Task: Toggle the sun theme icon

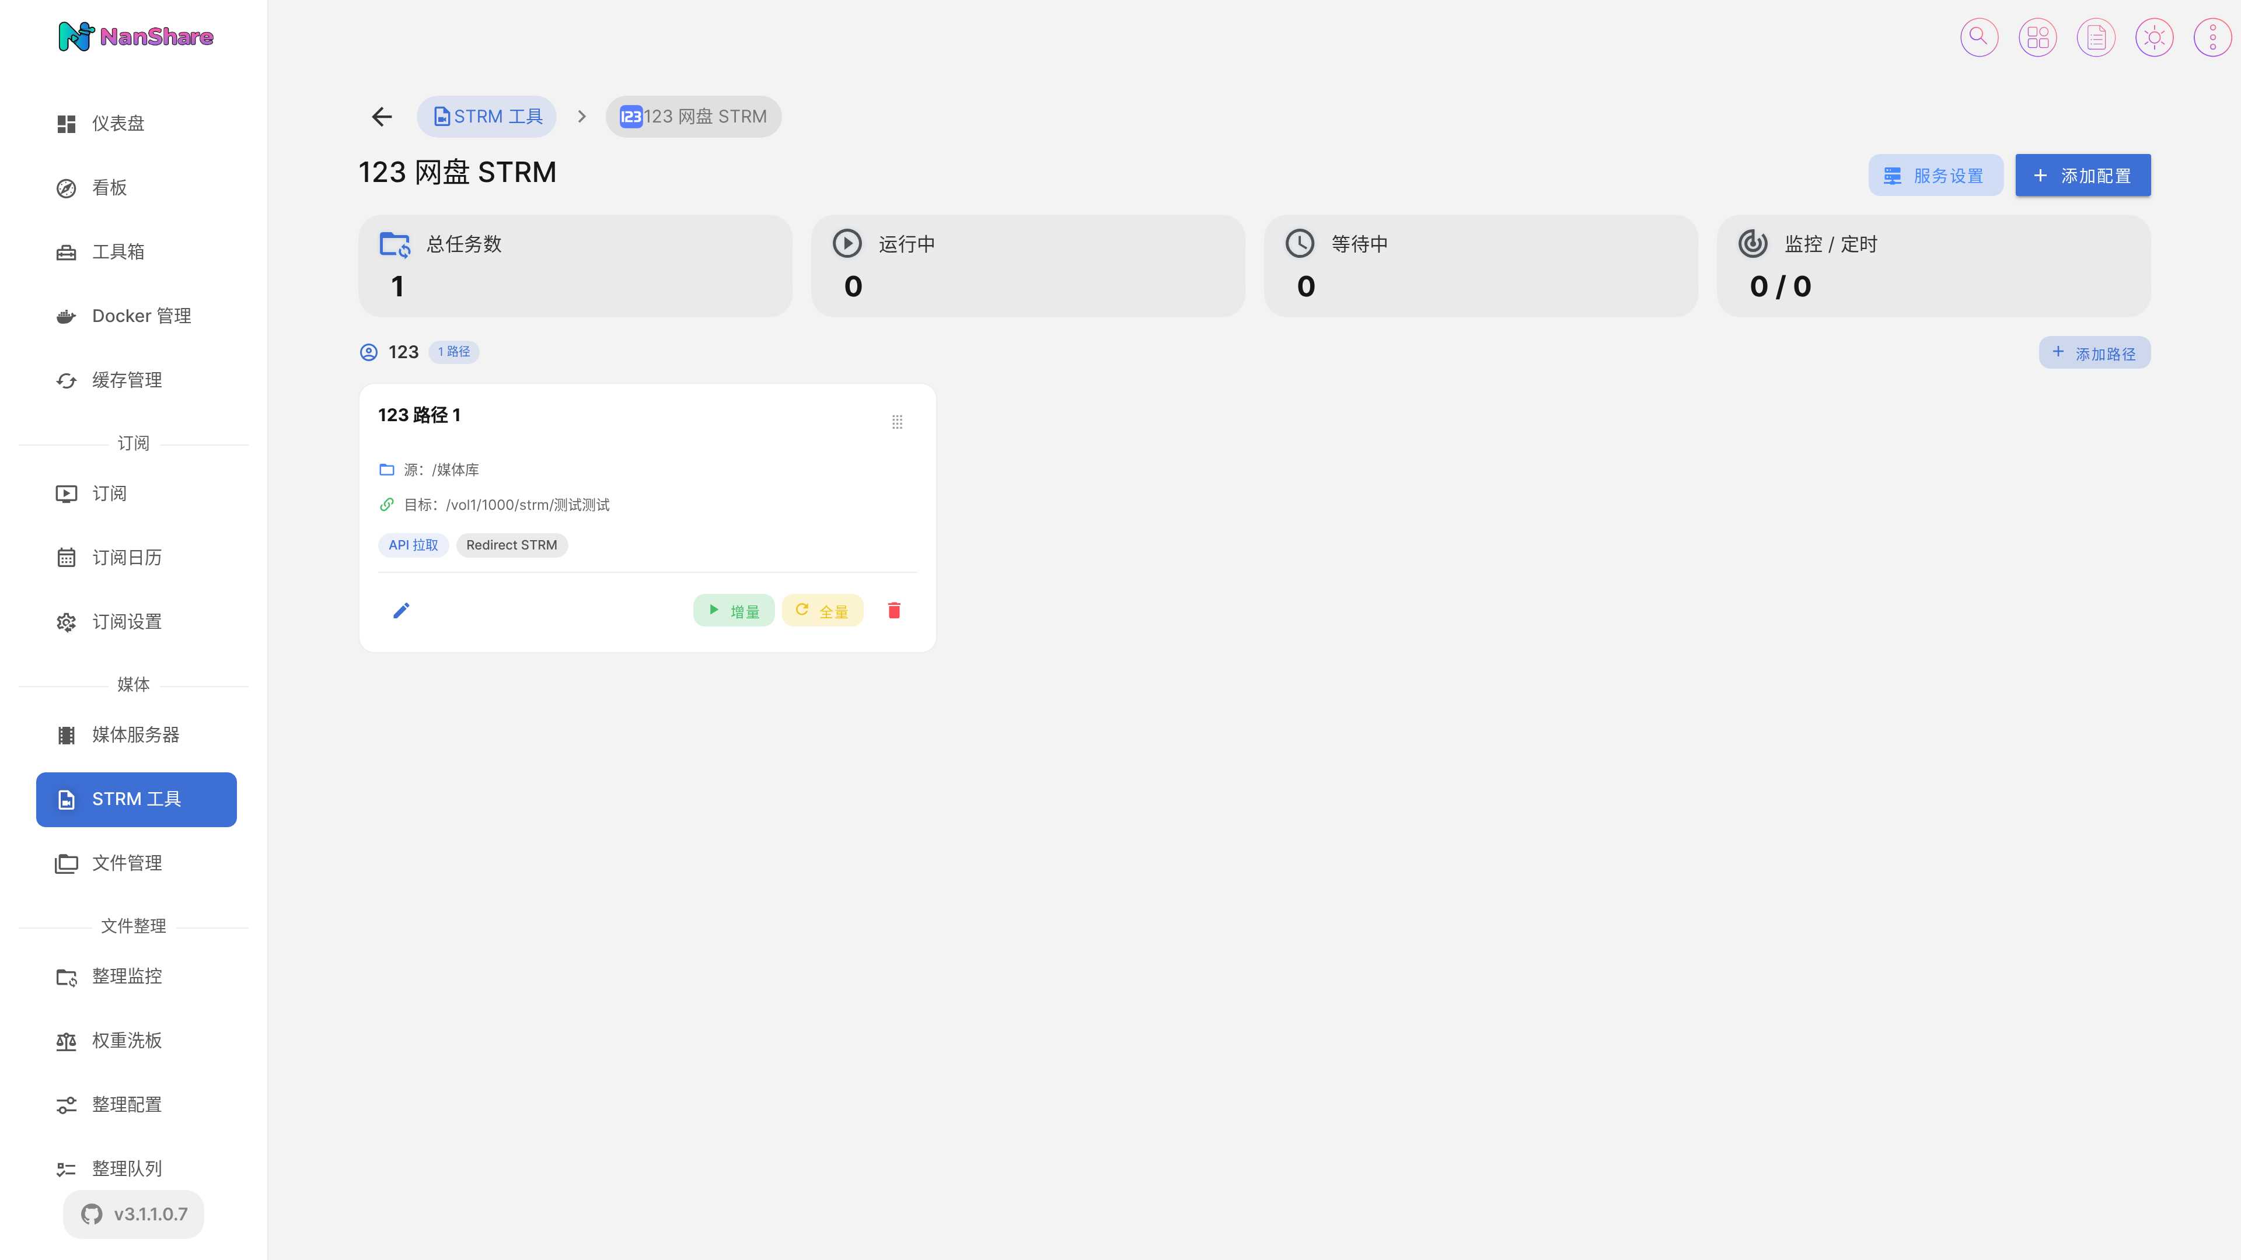Action: [2154, 37]
